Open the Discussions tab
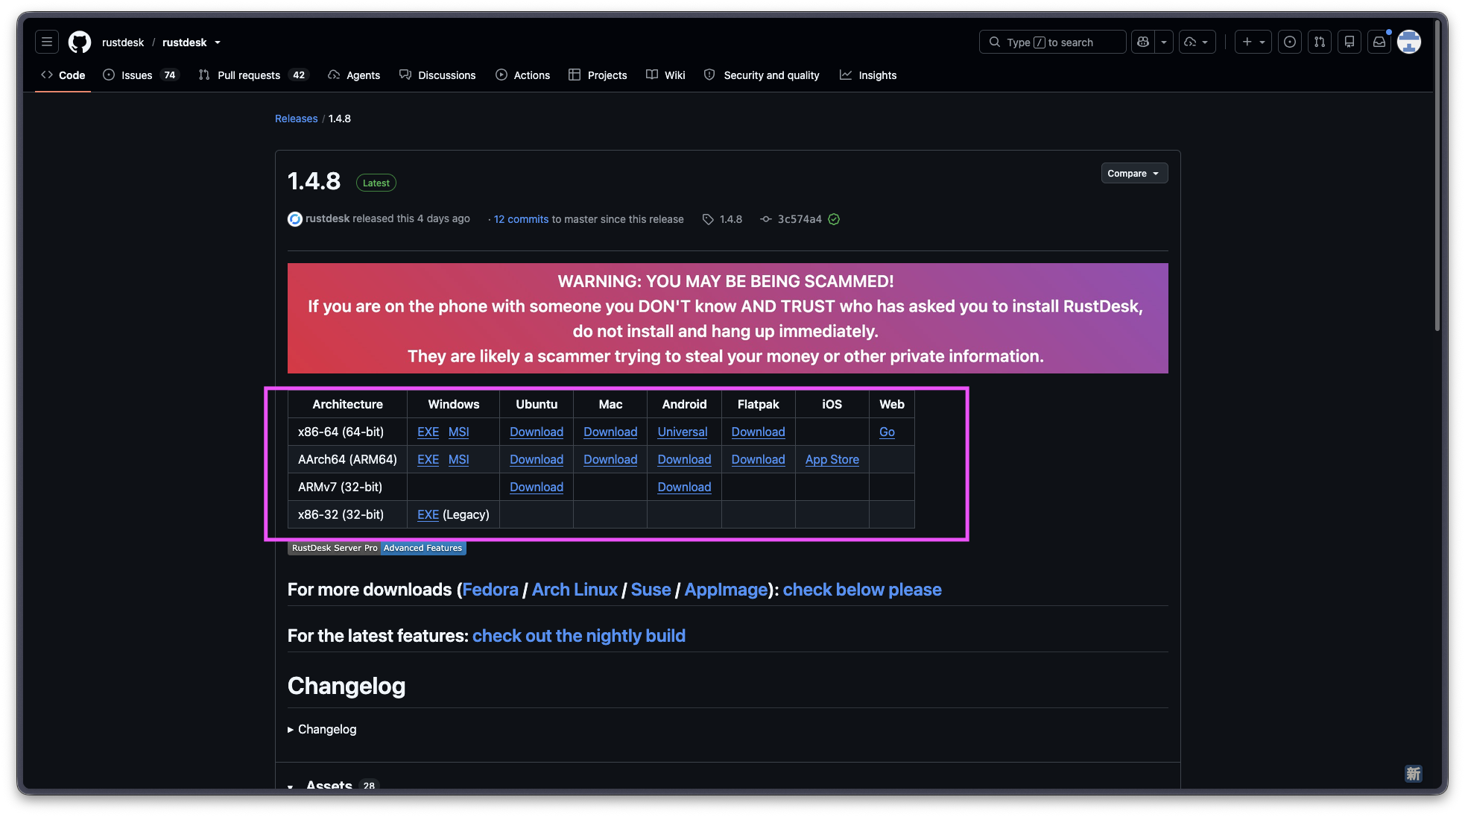Viewport: 1465px width, 817px height. pos(437,75)
